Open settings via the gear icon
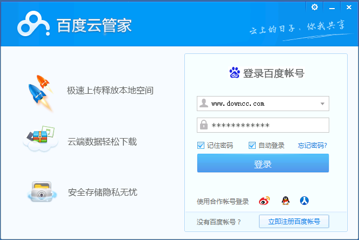This screenshot has width=359, height=240. point(315,6)
